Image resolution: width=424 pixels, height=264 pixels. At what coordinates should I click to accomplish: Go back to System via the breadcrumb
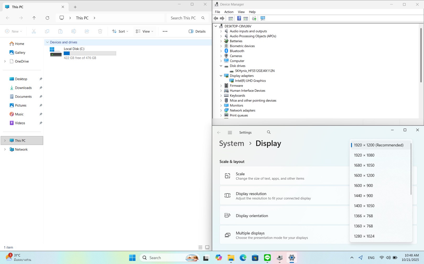(231, 143)
